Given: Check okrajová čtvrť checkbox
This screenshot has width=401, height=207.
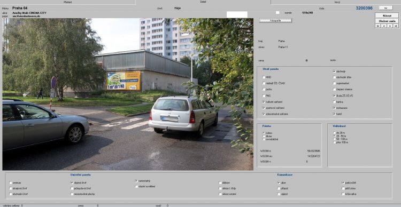Looking at the screenshot, I should 11,188.
